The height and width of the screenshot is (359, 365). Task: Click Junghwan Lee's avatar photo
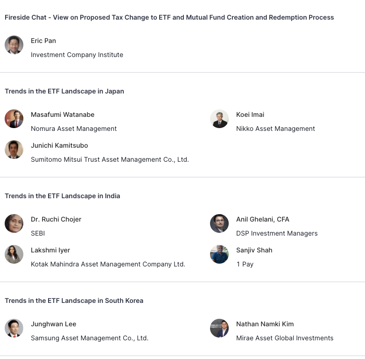point(14,328)
